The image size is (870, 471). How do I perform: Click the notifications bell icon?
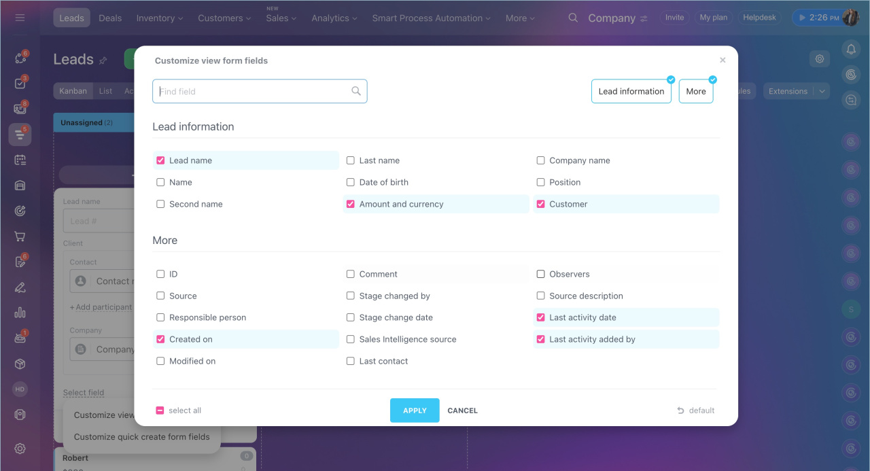pyautogui.click(x=851, y=49)
